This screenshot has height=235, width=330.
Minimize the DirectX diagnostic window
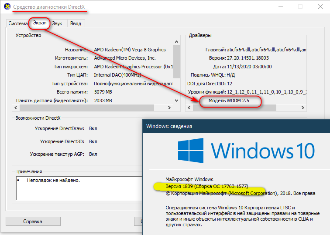point(281,7)
